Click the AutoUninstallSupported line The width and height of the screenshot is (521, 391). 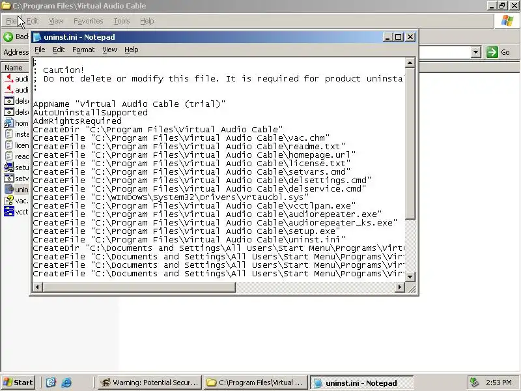[x=91, y=113]
